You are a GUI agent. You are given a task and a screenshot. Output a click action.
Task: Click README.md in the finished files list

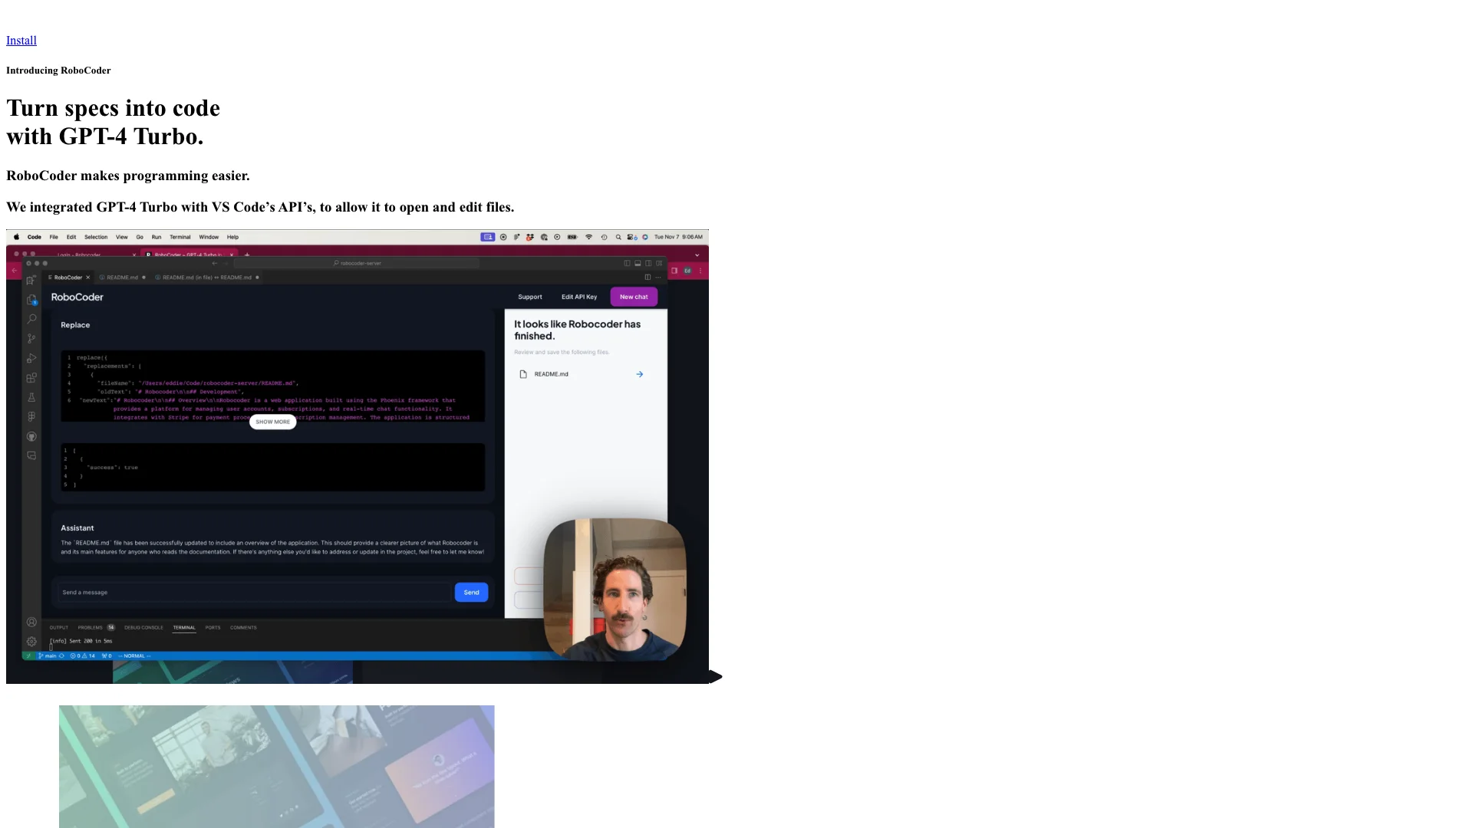coord(552,374)
